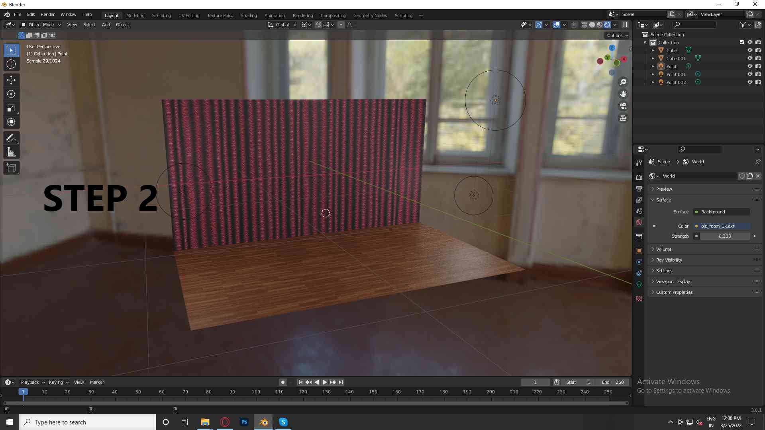The image size is (765, 430).
Task: Collapse the Options popover in the viewport header
Action: click(616, 35)
